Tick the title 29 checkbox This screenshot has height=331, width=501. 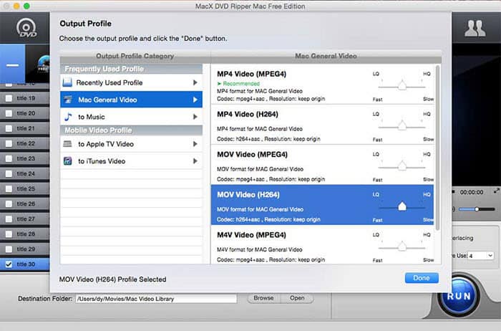pos(9,249)
